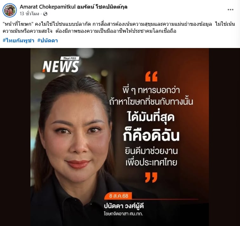Viewport: 240px width, 226px height.
Task: Open Amarat Chokepamitkul's profile picture
Action: pos(10,10)
